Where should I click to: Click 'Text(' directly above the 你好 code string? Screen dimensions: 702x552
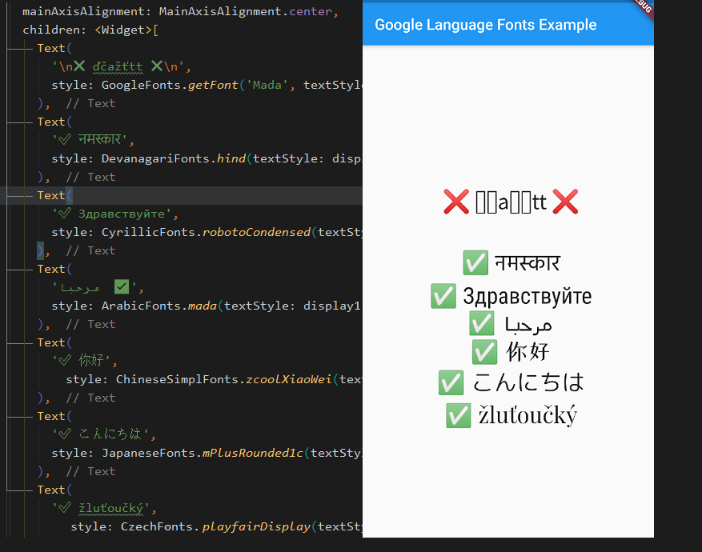pos(54,342)
